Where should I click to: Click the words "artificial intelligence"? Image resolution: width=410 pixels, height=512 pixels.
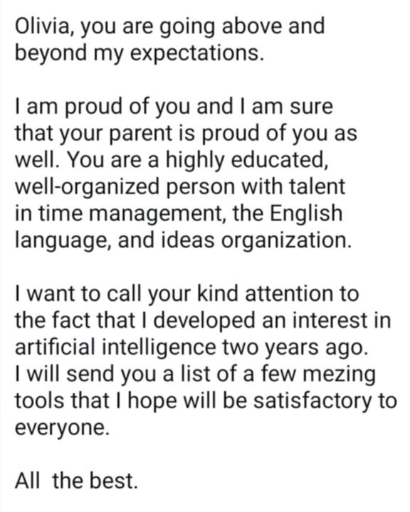(x=115, y=347)
